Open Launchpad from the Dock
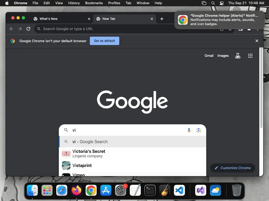Image resolution: width=269 pixels, height=201 pixels. [47, 190]
